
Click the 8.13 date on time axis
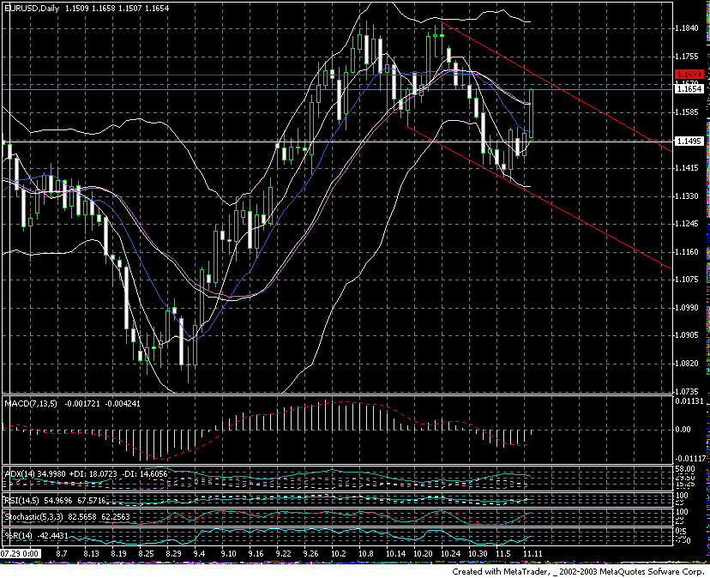click(x=92, y=553)
